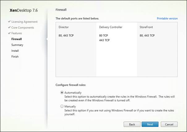Image resolution: width=187 pixels, height=132 pixels.
Task: Click the Finish step in sidebar
Action: pyautogui.click(x=15, y=57)
